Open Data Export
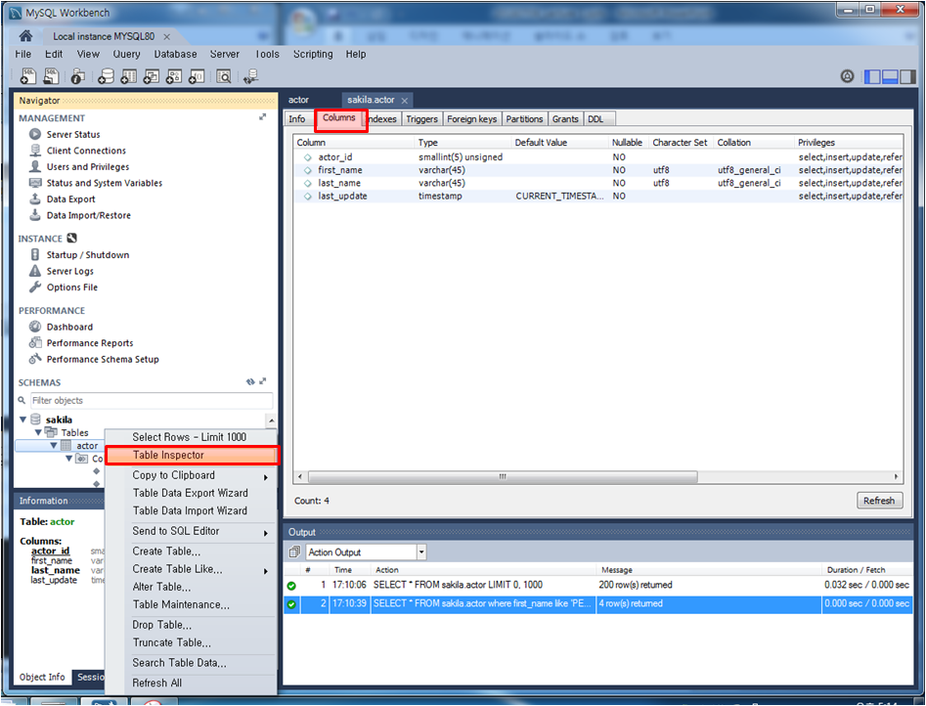Viewport: 926px width, 706px height. [70, 199]
